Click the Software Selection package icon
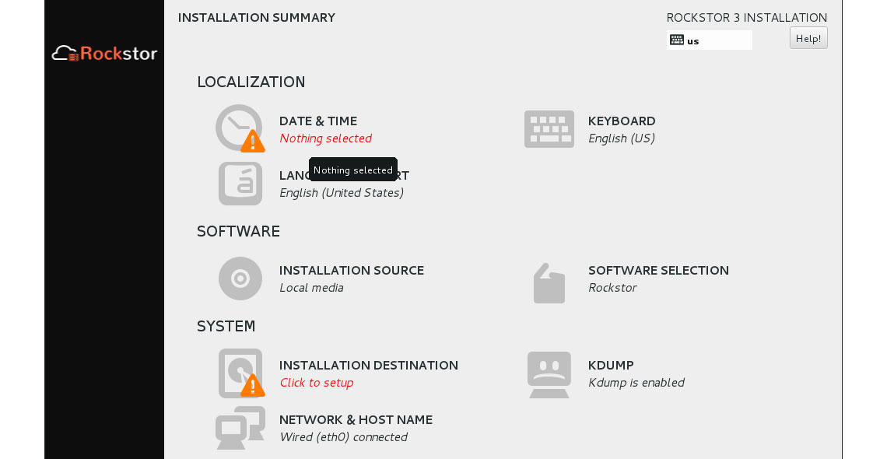887x459 pixels. [549, 282]
